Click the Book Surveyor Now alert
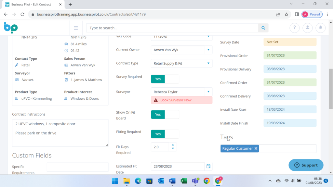Screen dimensions: 333x187 [x=181, y=100]
